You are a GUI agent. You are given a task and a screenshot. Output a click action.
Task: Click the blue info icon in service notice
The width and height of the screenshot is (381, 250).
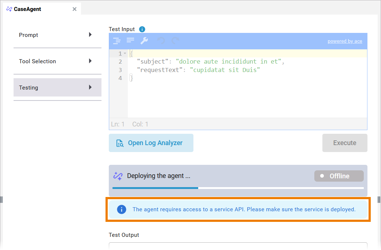pyautogui.click(x=121, y=209)
